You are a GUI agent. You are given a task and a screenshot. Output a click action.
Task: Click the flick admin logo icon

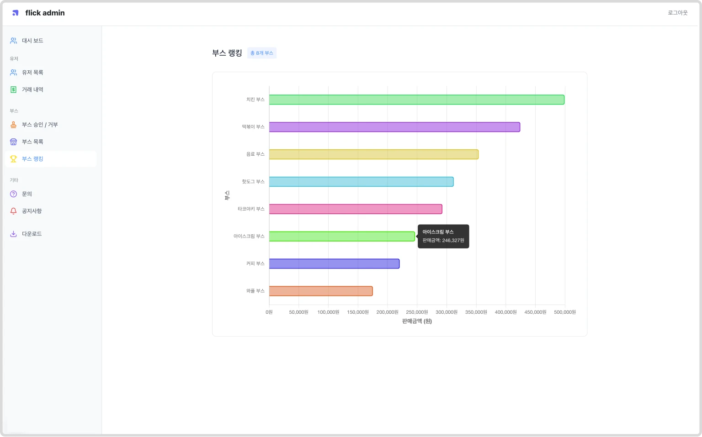(16, 13)
